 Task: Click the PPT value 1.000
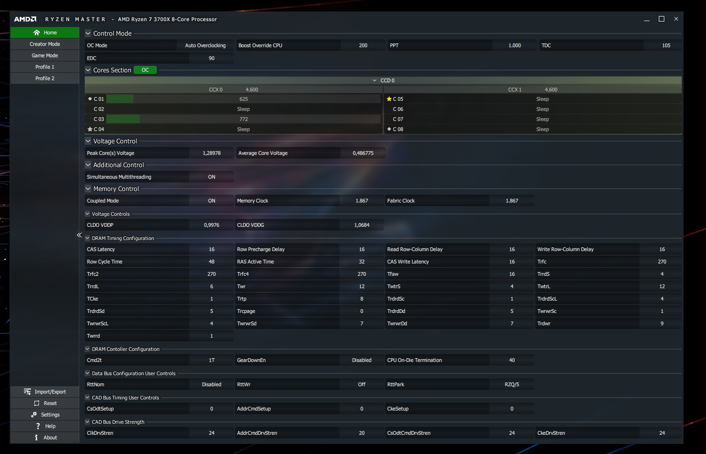pyautogui.click(x=514, y=45)
